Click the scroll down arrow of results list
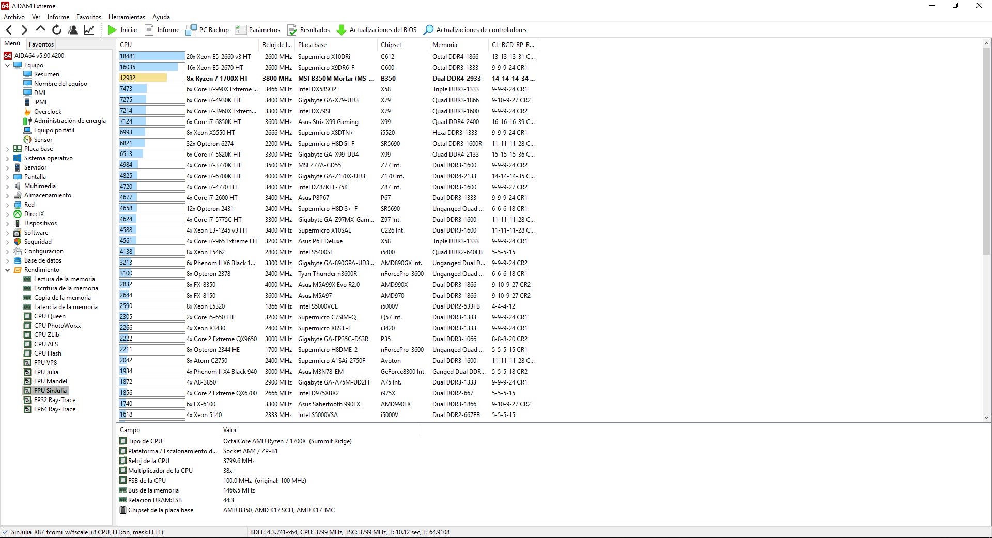This screenshot has height=538, width=992. tap(986, 417)
